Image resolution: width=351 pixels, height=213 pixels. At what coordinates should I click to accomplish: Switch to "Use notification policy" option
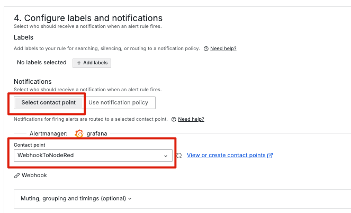pyautogui.click(x=119, y=102)
